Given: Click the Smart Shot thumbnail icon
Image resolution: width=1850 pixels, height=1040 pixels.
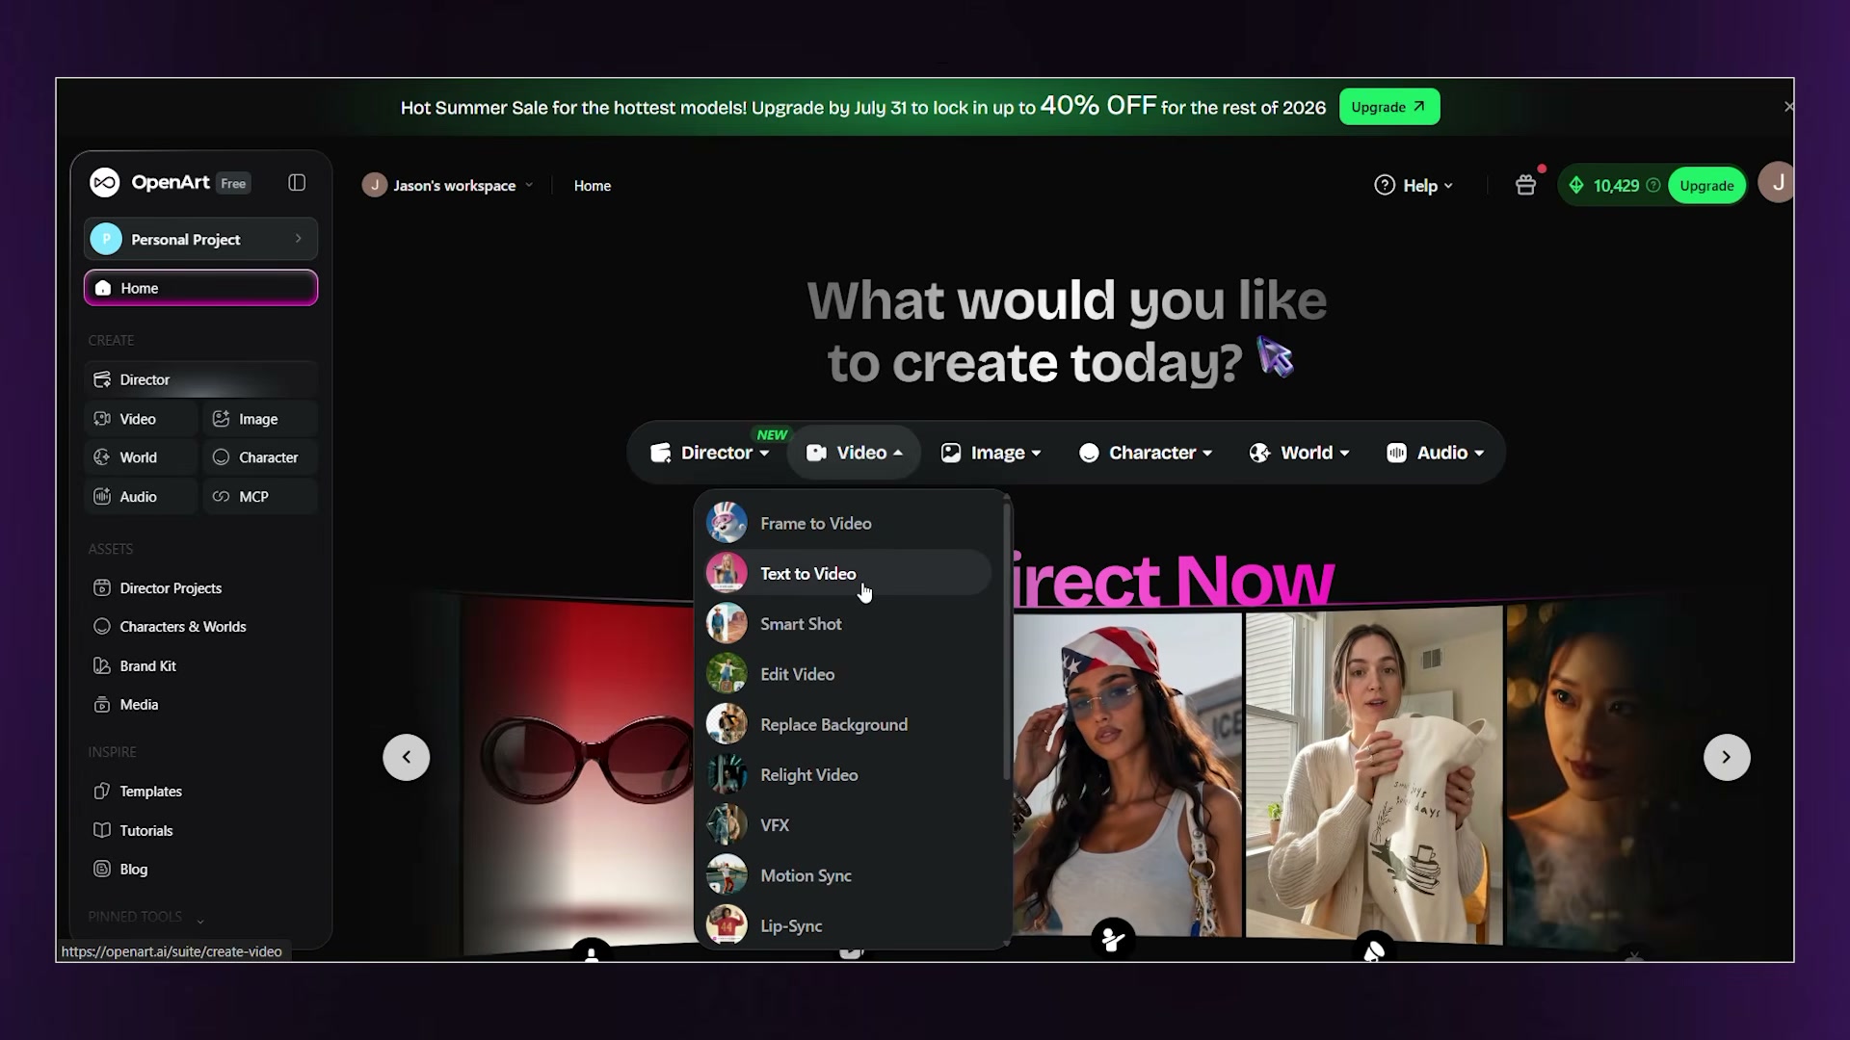Looking at the screenshot, I should tap(727, 624).
